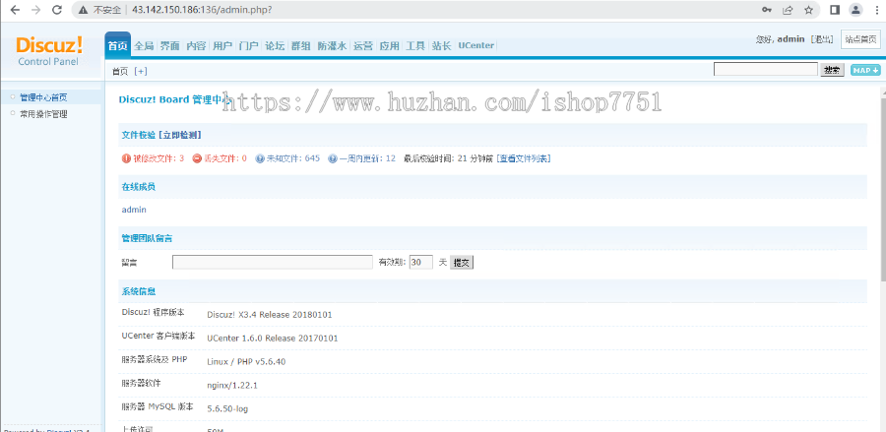
Task: Click the Discuz! Control Panel logo
Action: (x=49, y=51)
